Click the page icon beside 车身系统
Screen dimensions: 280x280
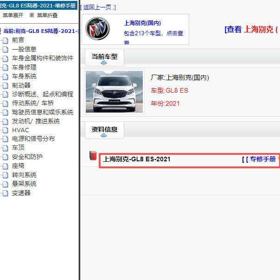point(6,76)
